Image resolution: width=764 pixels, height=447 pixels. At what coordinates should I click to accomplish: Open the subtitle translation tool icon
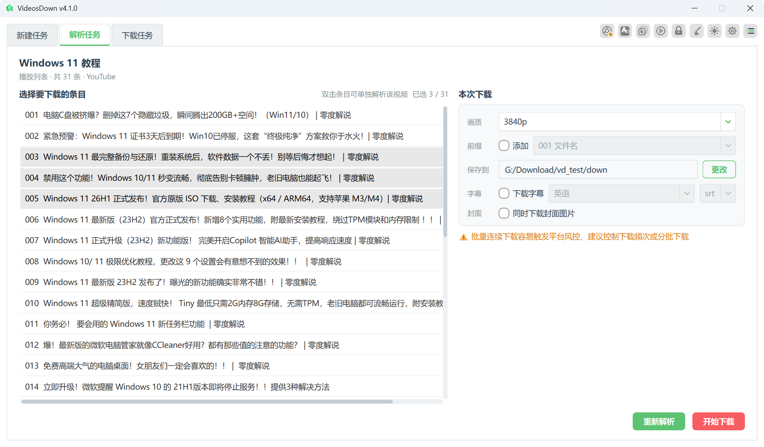click(625, 31)
